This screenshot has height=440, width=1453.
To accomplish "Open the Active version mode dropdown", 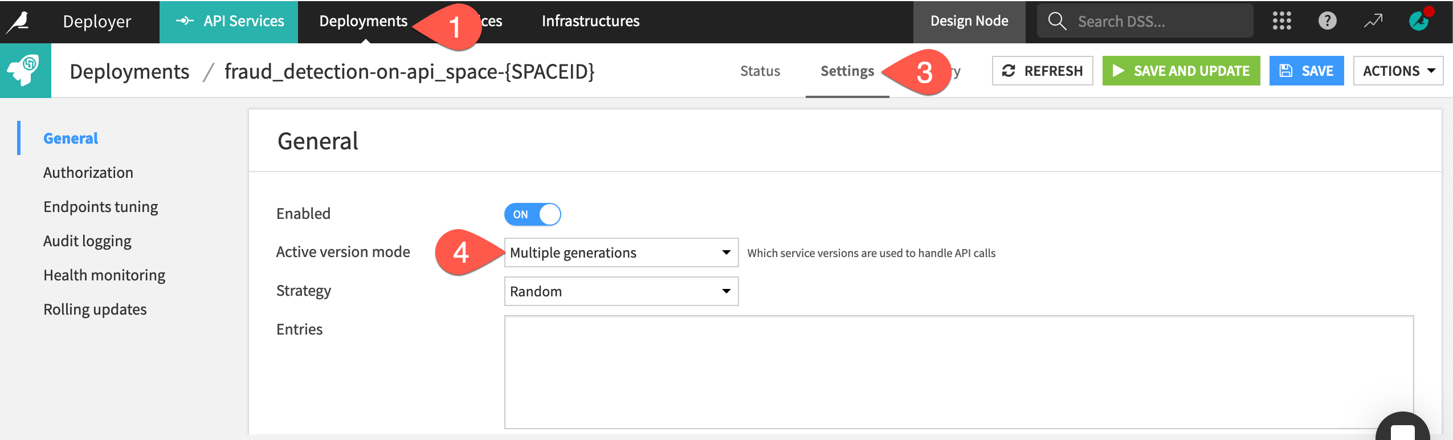I will pos(621,252).
